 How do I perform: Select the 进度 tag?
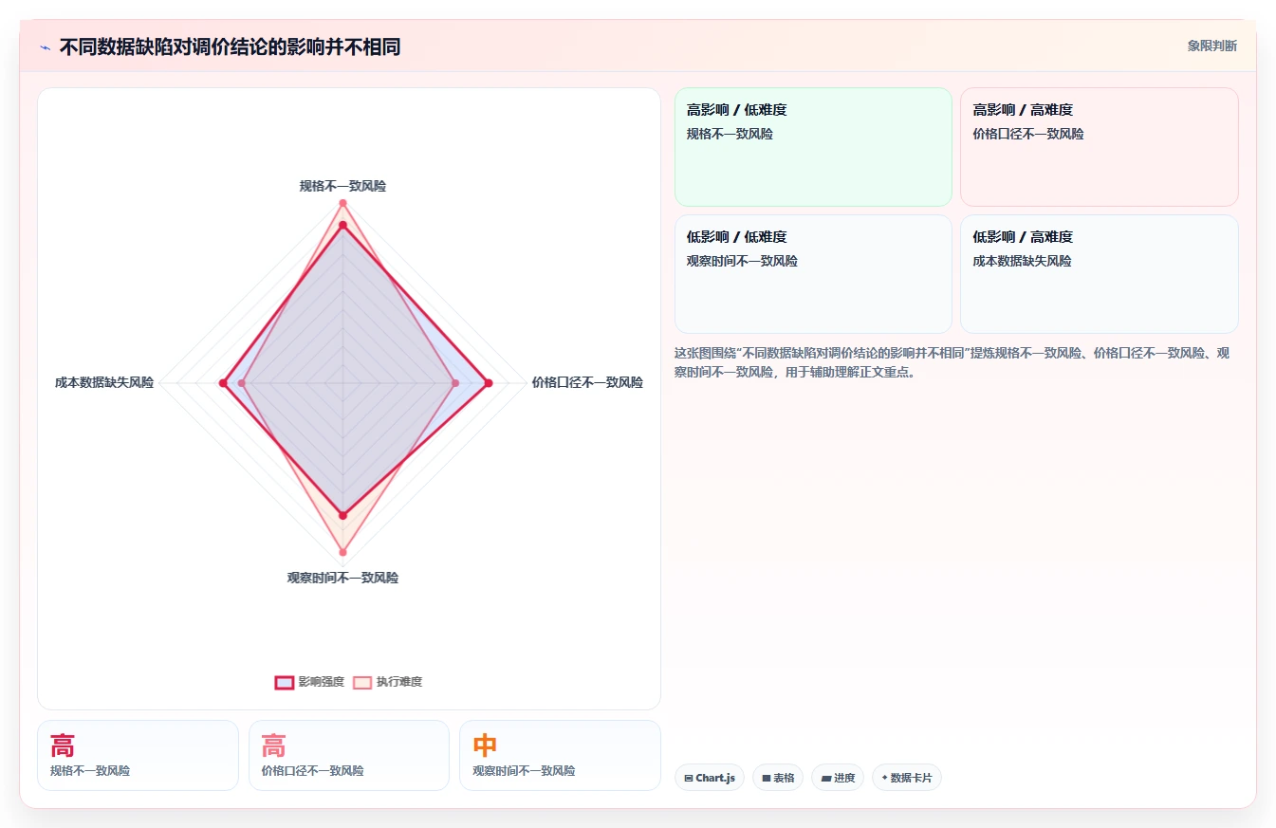click(x=838, y=778)
